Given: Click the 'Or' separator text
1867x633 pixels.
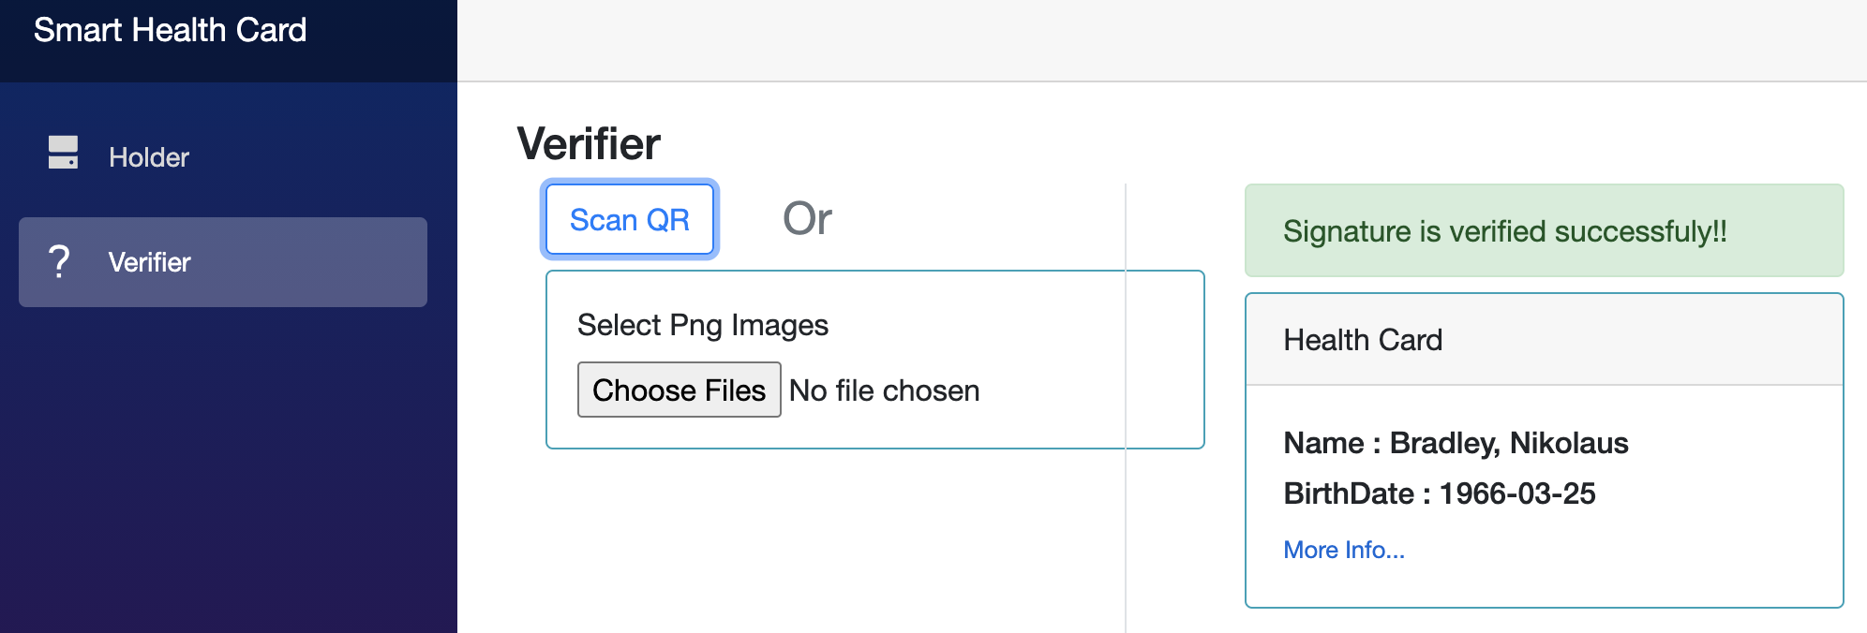Looking at the screenshot, I should (807, 218).
